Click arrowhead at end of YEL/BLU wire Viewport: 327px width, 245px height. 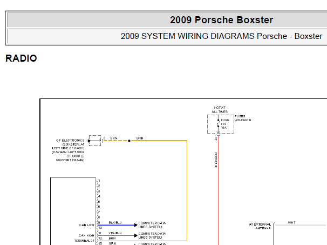pos(136,236)
